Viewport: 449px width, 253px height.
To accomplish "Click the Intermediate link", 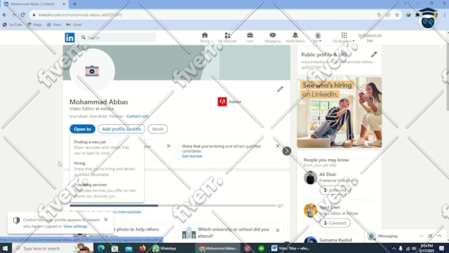I will point(129,212).
